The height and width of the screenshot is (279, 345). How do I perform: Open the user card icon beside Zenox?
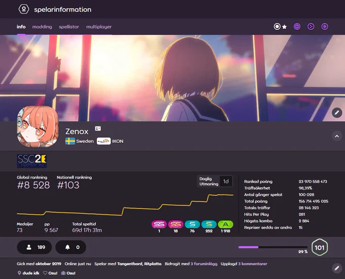click(x=98, y=128)
